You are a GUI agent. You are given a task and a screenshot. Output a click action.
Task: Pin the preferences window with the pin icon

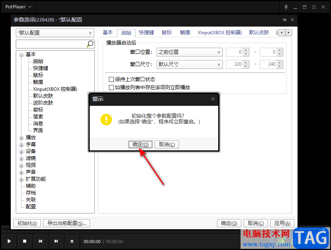[284, 20]
